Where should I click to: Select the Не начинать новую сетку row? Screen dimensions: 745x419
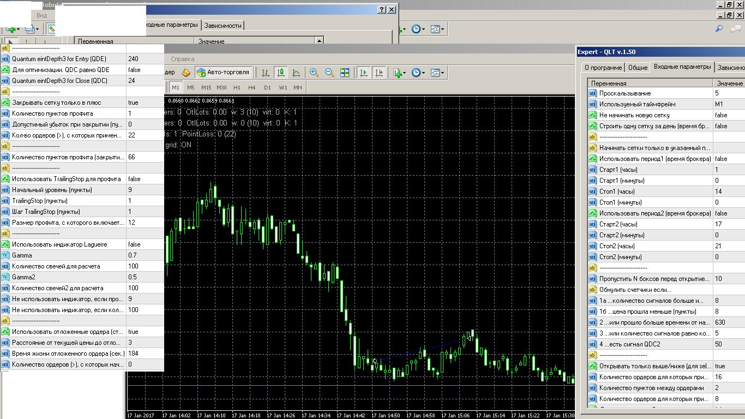tap(666, 115)
